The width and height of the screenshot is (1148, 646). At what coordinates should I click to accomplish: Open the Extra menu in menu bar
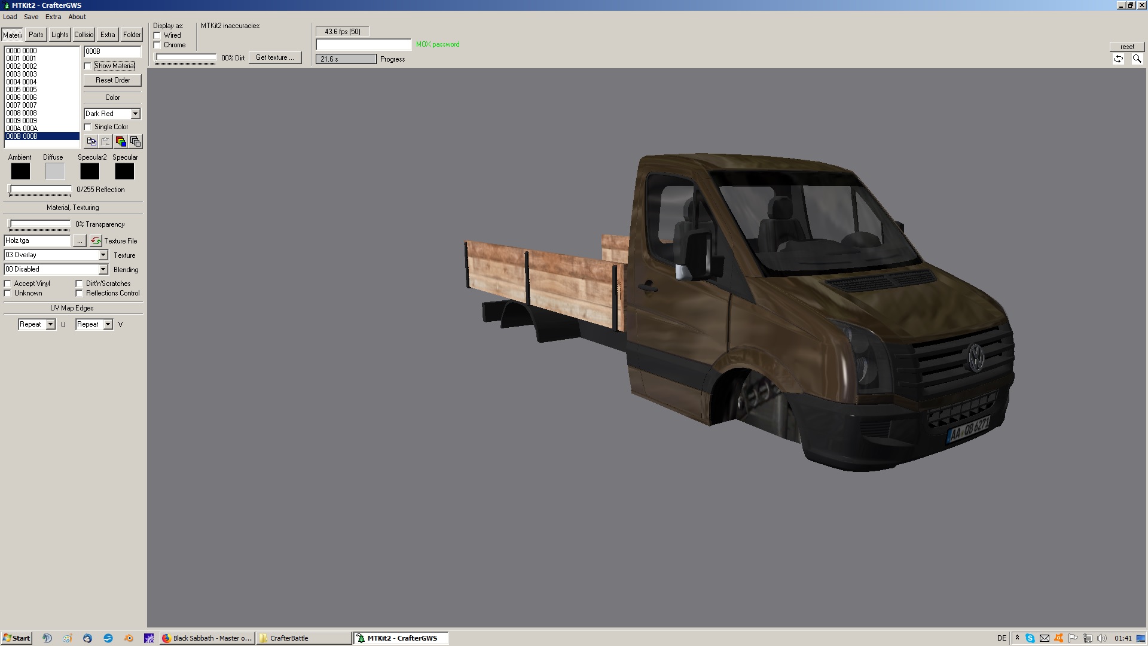coord(53,17)
